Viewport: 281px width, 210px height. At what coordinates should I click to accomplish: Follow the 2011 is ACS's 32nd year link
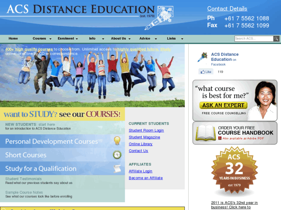coord(234,205)
